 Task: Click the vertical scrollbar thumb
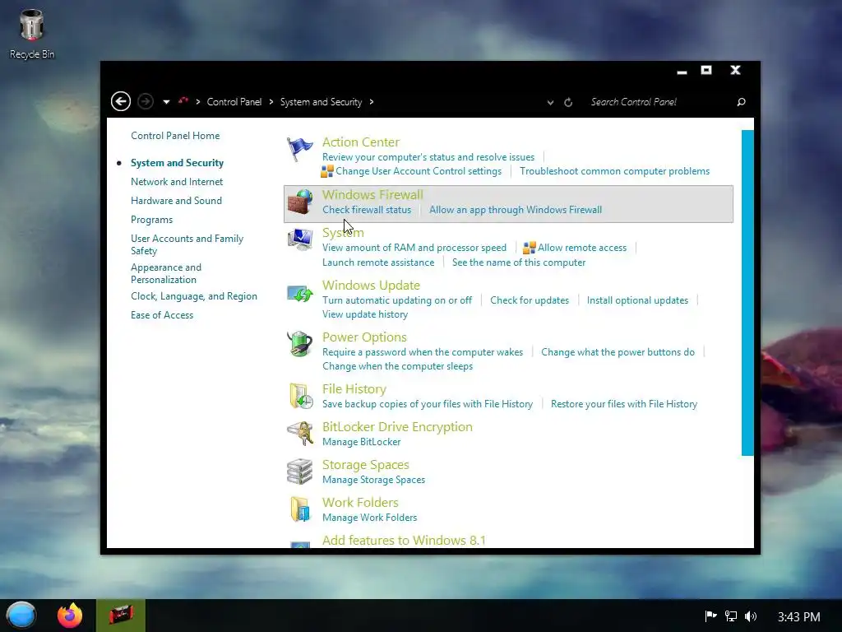(x=747, y=293)
